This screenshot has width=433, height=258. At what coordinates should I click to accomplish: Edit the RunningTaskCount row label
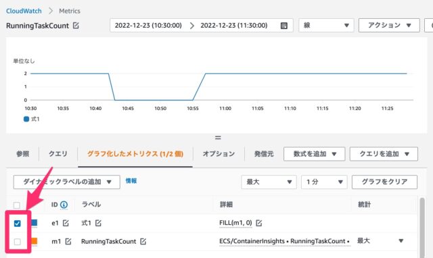(x=143, y=242)
